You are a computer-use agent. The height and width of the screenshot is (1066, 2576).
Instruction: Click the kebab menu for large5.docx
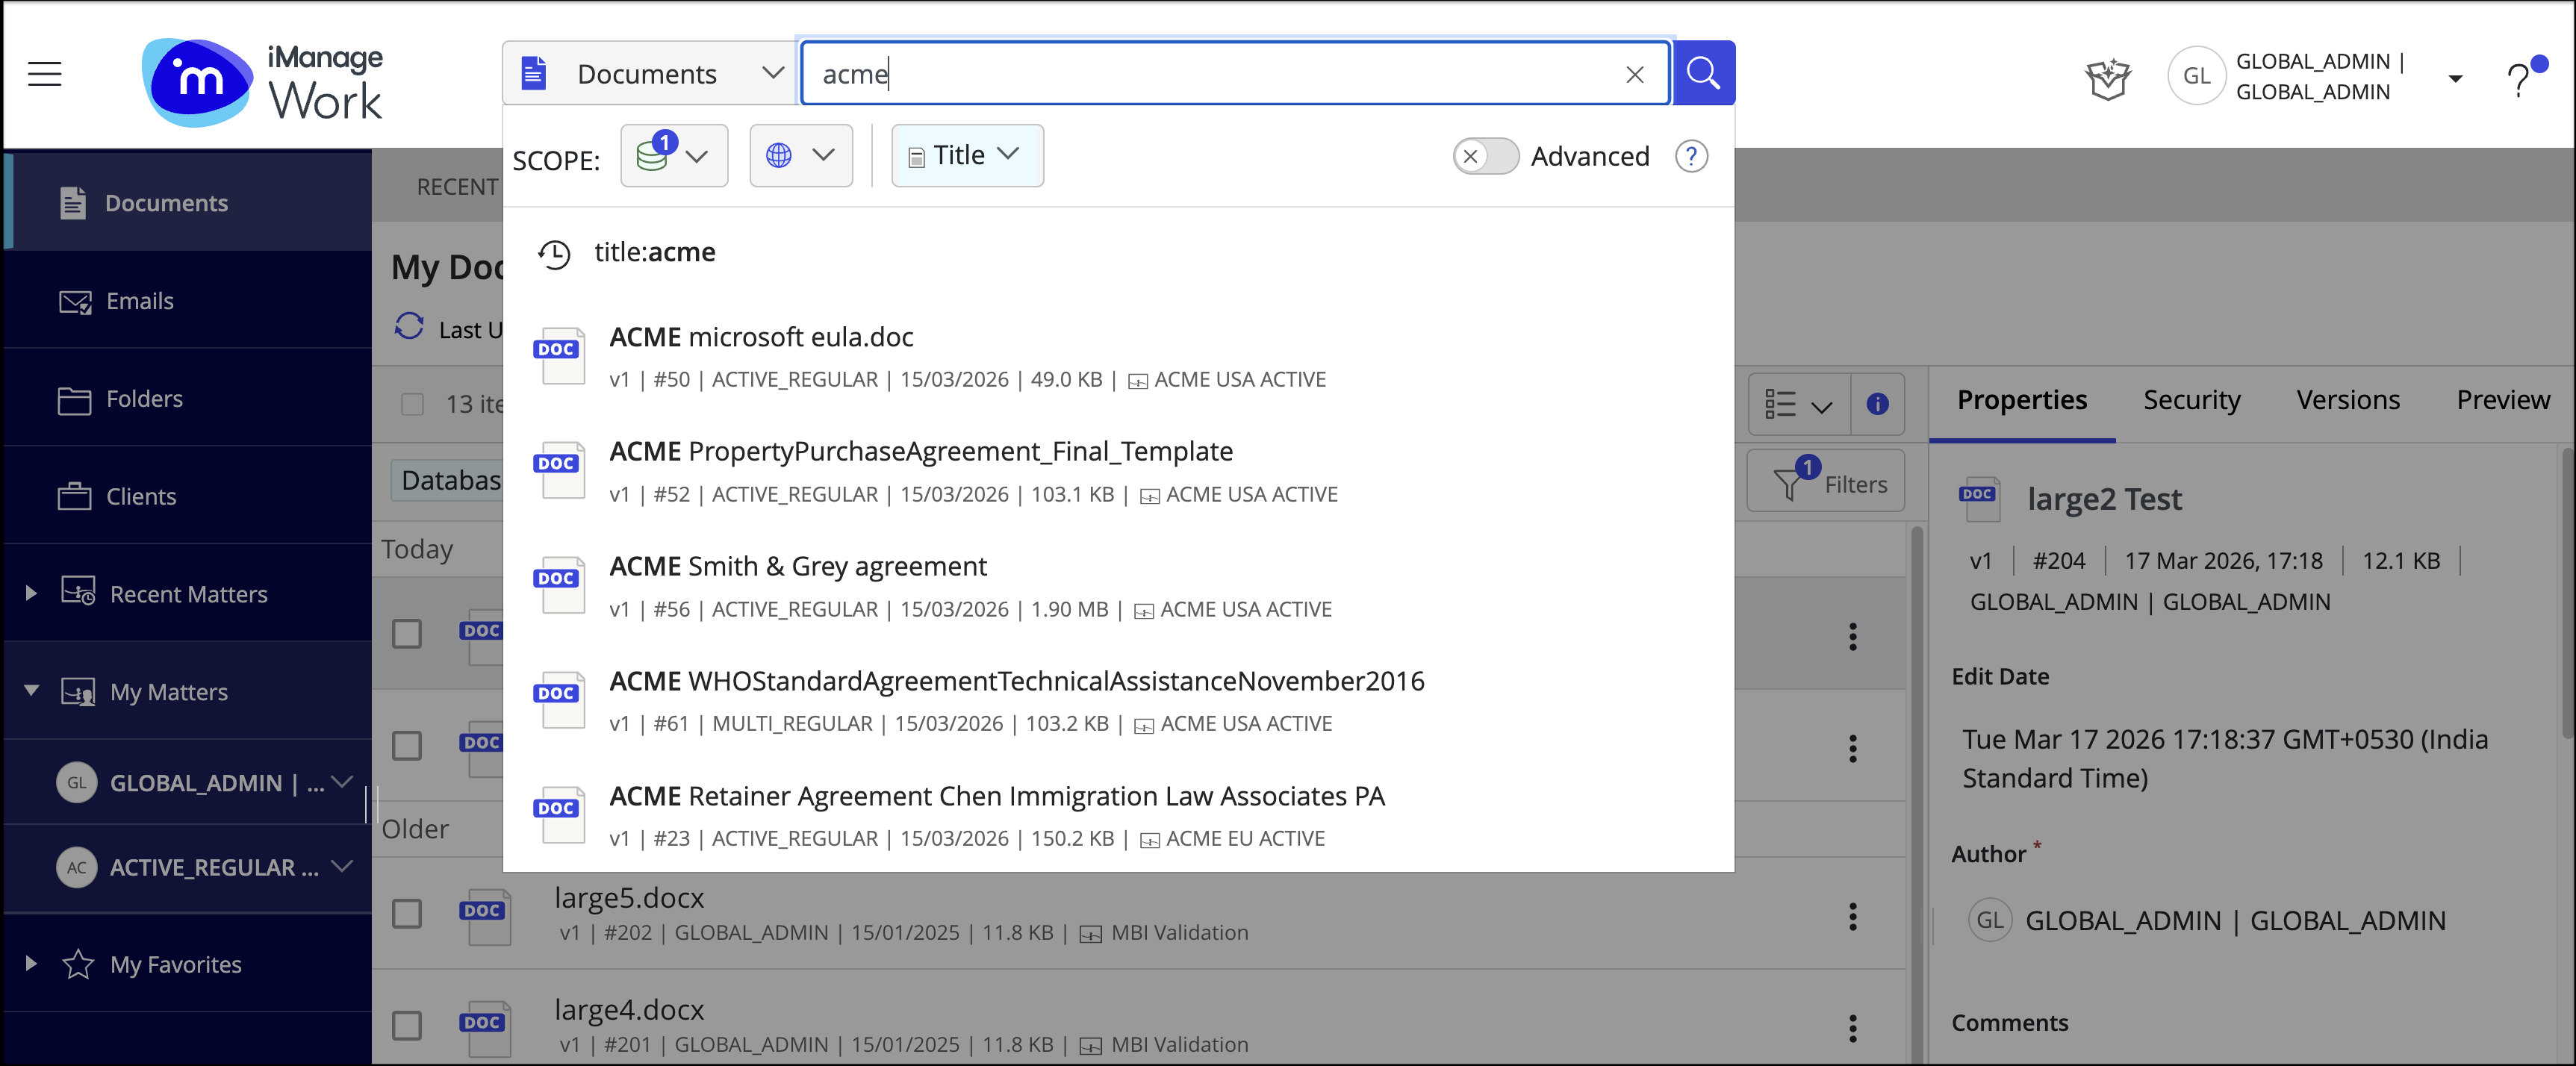coord(1852,916)
